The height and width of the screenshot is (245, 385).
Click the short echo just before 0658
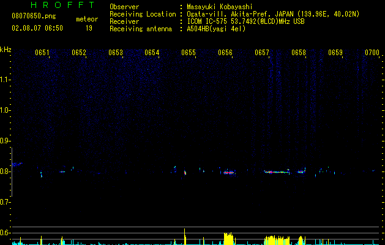(302, 171)
